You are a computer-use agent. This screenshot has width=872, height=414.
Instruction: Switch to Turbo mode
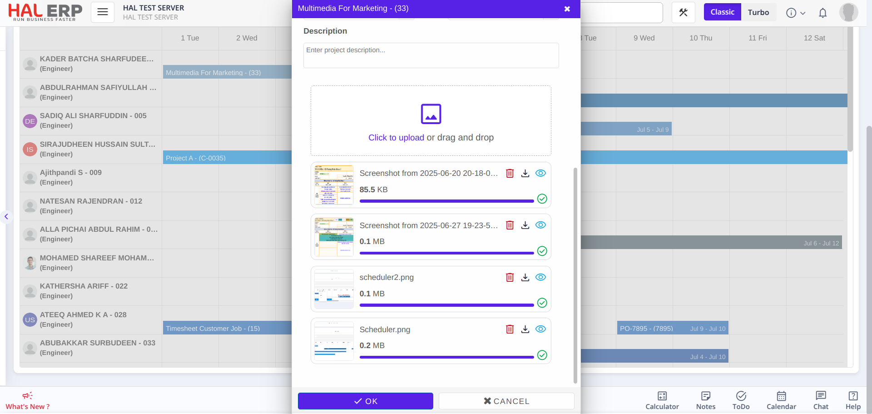pos(758,12)
